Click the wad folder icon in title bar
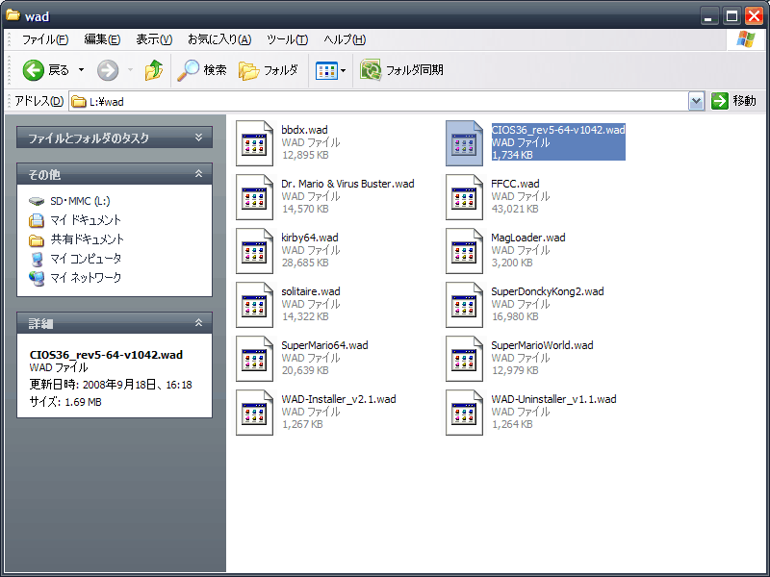The width and height of the screenshot is (770, 577). [13, 15]
